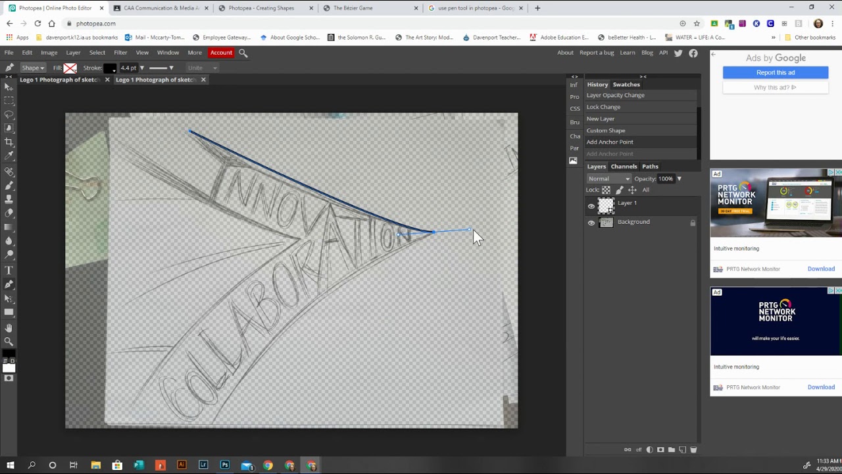Toggle lock All for the layer
842x474 pixels.
[x=646, y=190]
